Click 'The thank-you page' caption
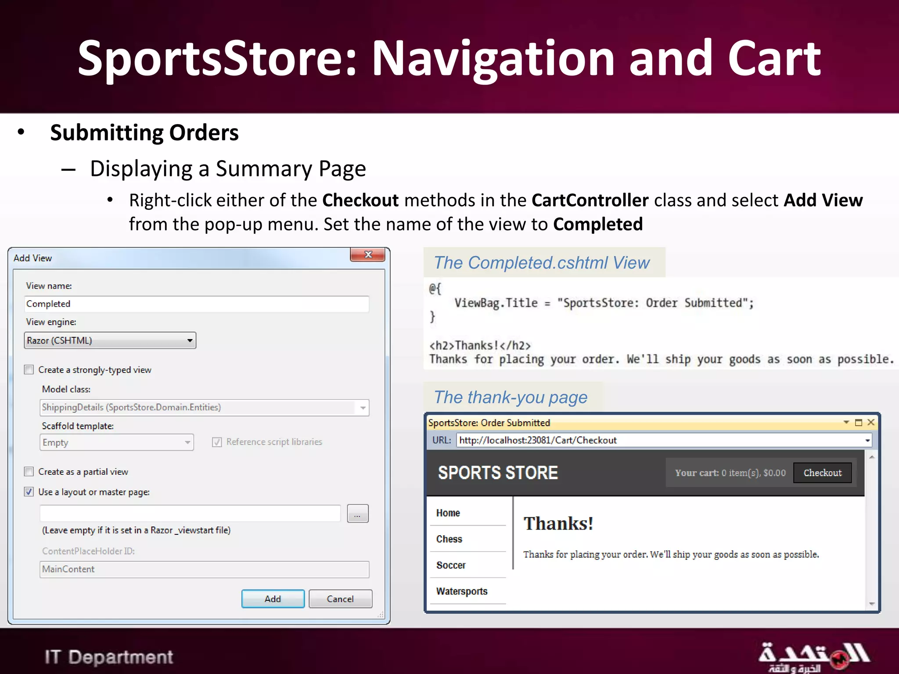Screen dimensions: 899x674 pyautogui.click(x=511, y=397)
